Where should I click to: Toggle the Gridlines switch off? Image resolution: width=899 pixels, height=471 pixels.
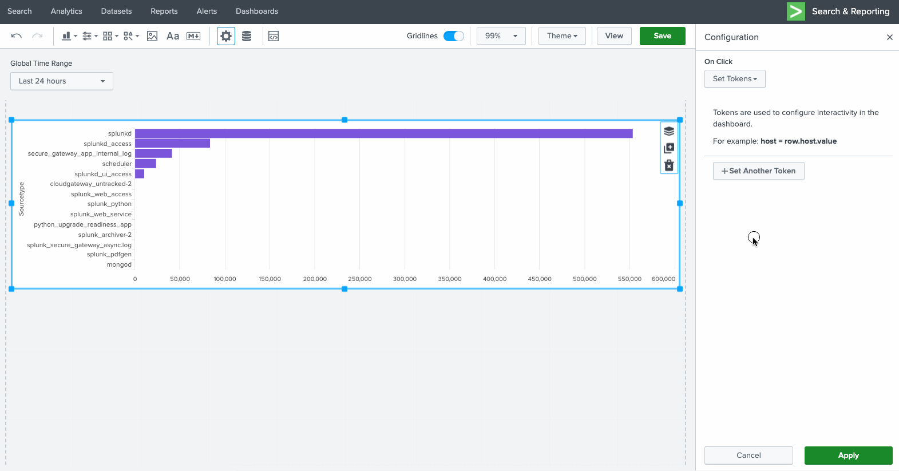(x=454, y=36)
